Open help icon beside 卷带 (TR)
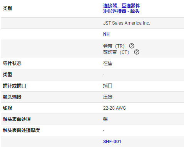This screenshot has height=147, width=184. click(x=132, y=46)
